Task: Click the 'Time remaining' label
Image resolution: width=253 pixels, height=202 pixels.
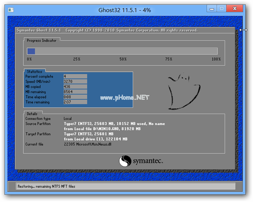Action: tap(38, 102)
